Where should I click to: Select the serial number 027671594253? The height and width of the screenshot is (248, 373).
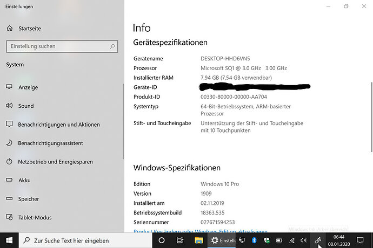click(218, 222)
